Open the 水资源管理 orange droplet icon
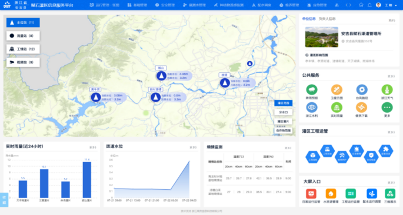Viewport: 403px width, 215px height. (x=331, y=194)
